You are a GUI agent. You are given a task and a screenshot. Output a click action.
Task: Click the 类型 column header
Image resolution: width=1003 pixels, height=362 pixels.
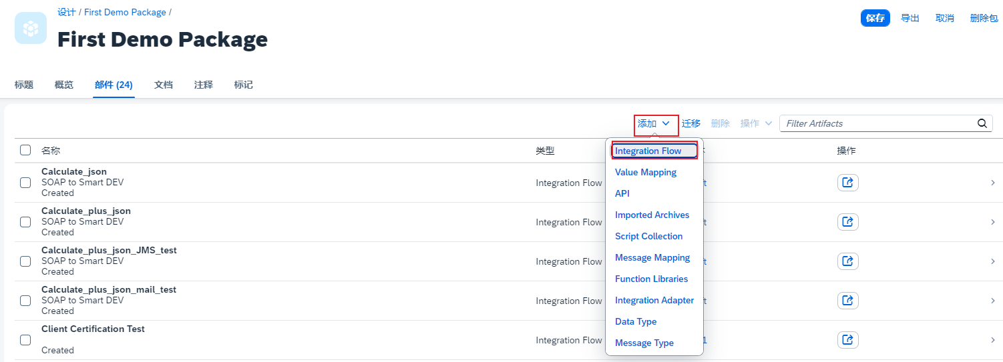(x=545, y=151)
